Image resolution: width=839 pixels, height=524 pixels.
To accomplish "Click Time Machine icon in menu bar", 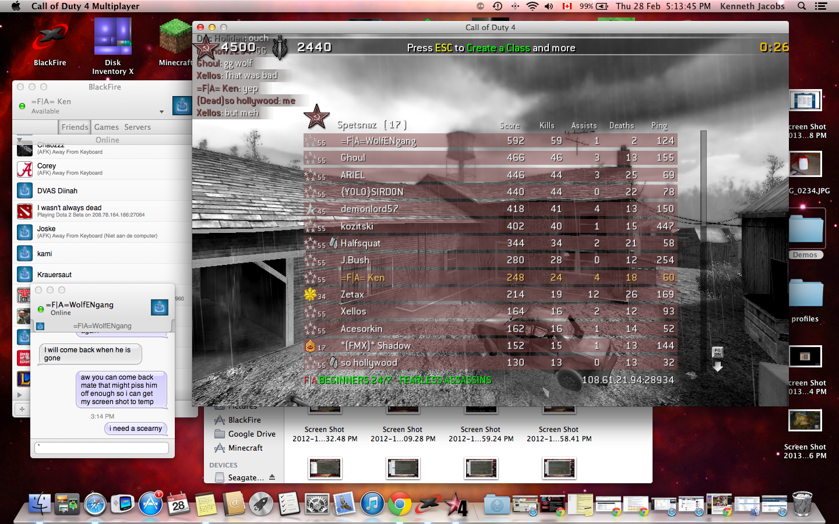I will pos(498,6).
